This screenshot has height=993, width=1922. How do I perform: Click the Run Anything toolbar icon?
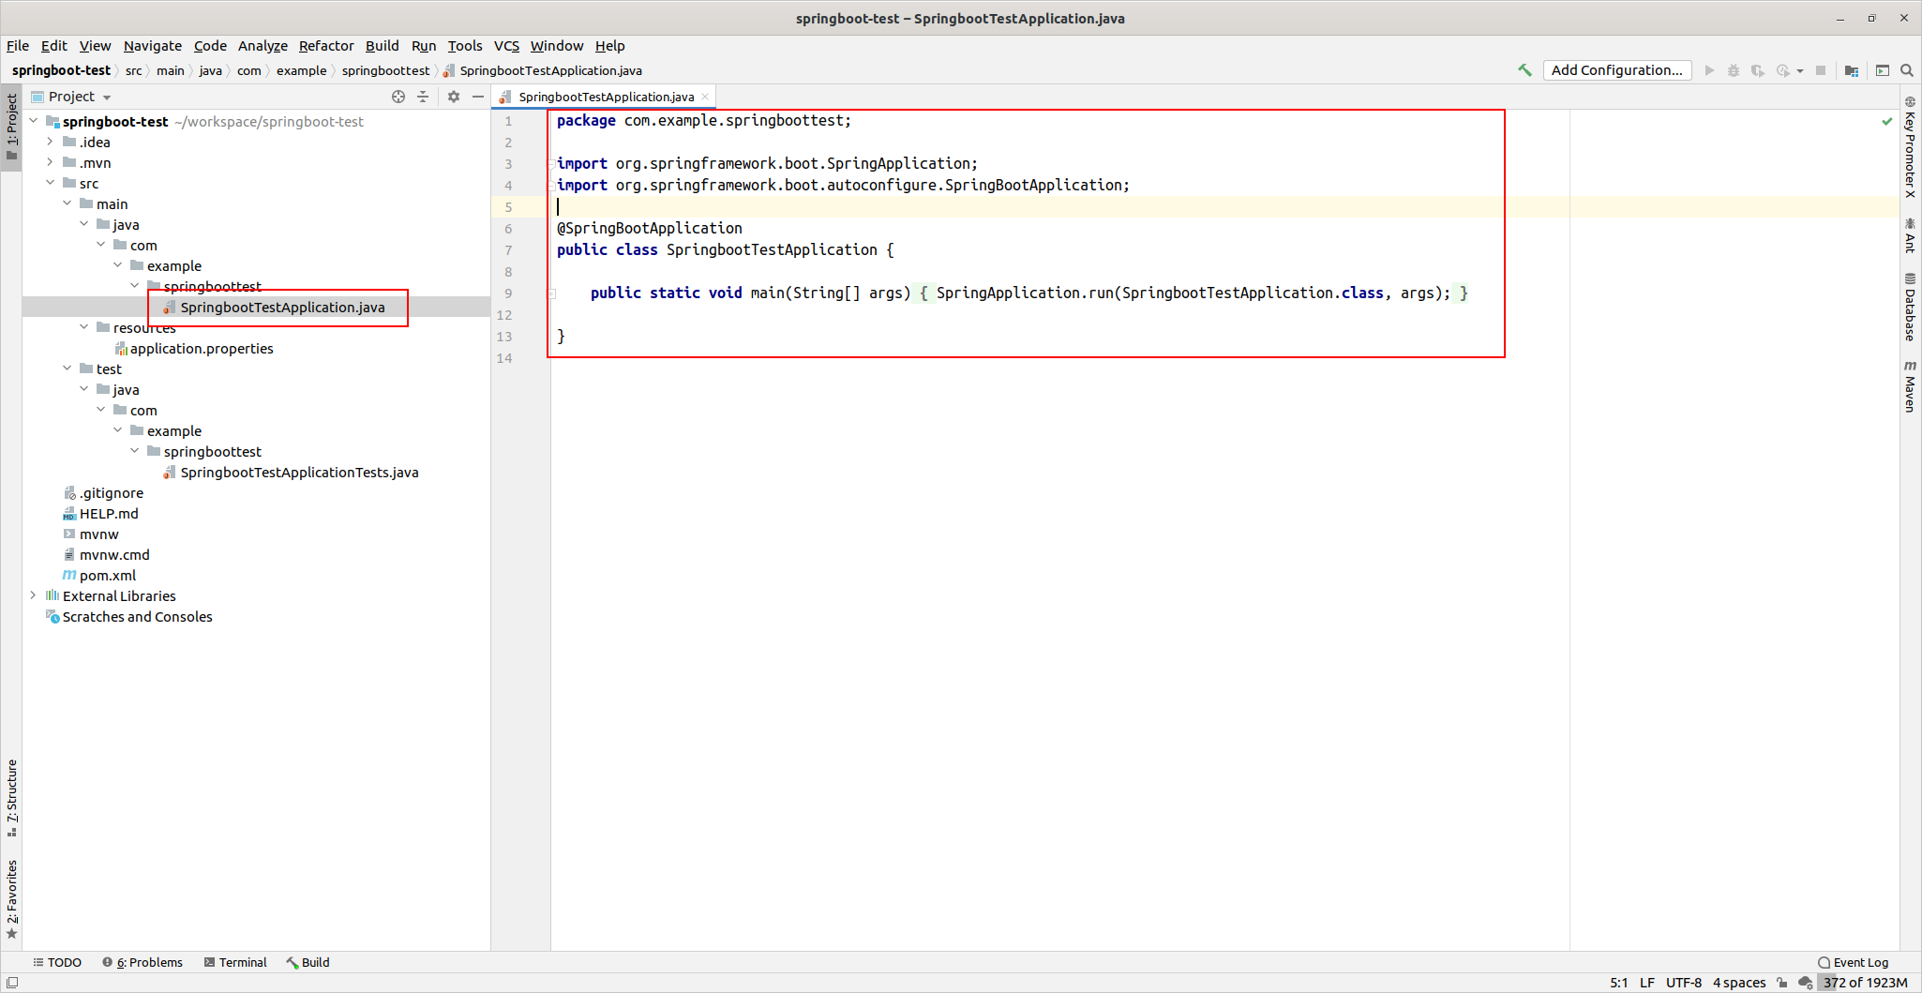[1882, 70]
